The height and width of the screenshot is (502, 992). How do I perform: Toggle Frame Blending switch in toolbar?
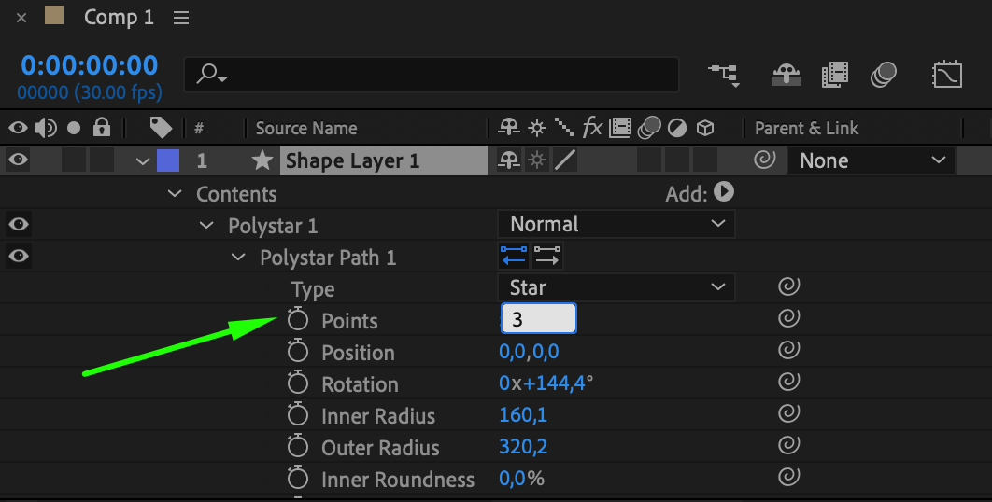pos(834,75)
